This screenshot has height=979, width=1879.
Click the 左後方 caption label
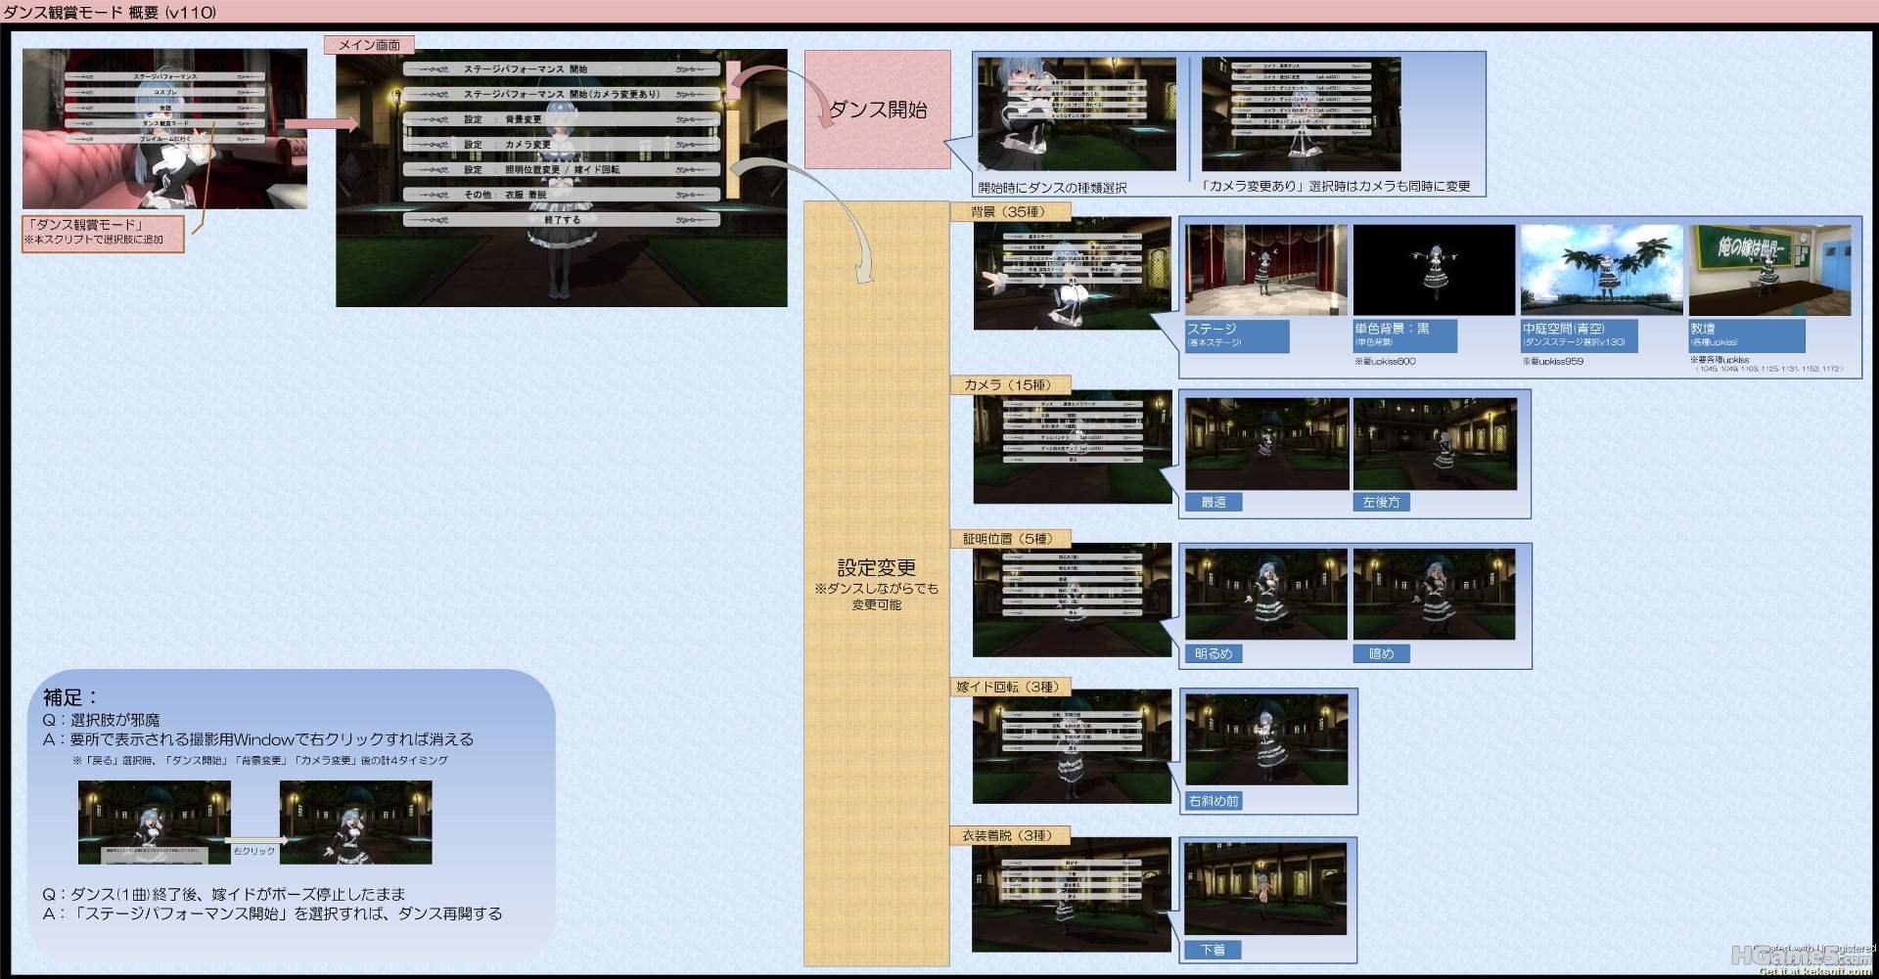click(1381, 503)
